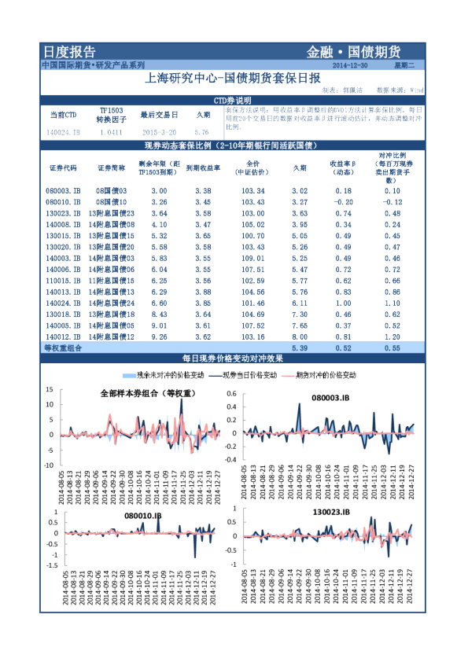Select the 等权重组合 summary row
The image size is (468, 662).
click(x=232, y=348)
